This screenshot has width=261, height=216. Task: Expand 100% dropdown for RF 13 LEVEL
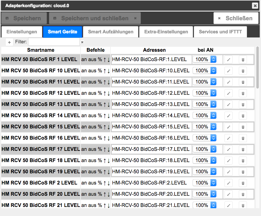click(x=204, y=104)
